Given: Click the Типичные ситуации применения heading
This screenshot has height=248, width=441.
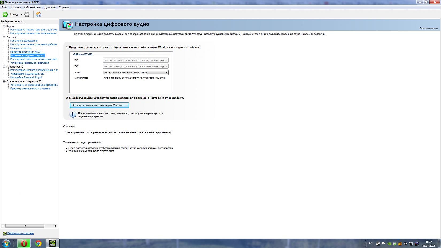Looking at the screenshot, I should [x=82, y=142].
